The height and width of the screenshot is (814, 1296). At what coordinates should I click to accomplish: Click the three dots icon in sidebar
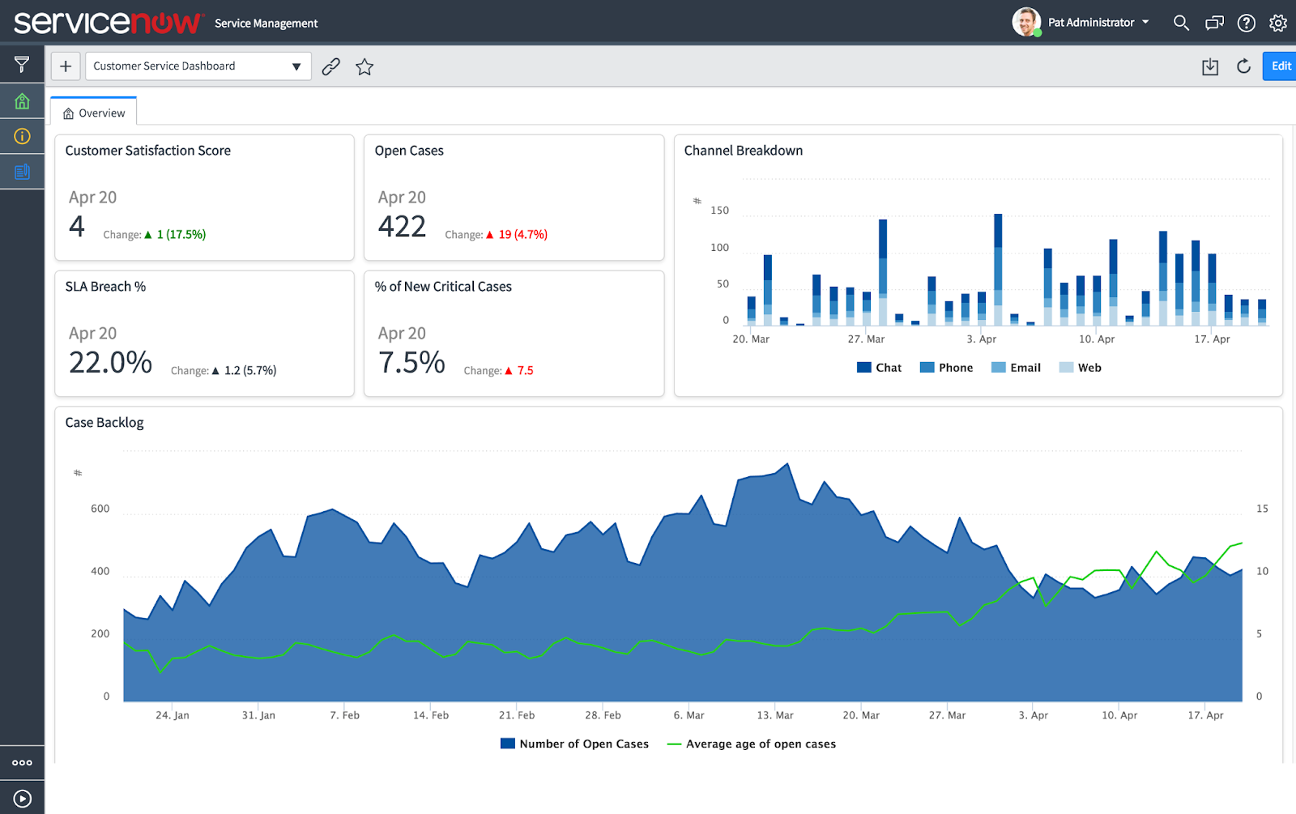click(x=22, y=763)
